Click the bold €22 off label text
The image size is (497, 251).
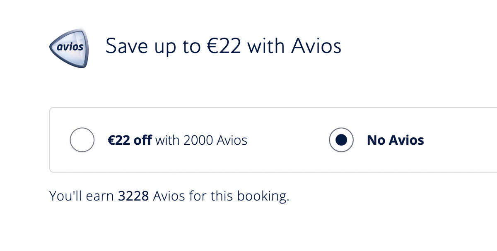pos(130,140)
